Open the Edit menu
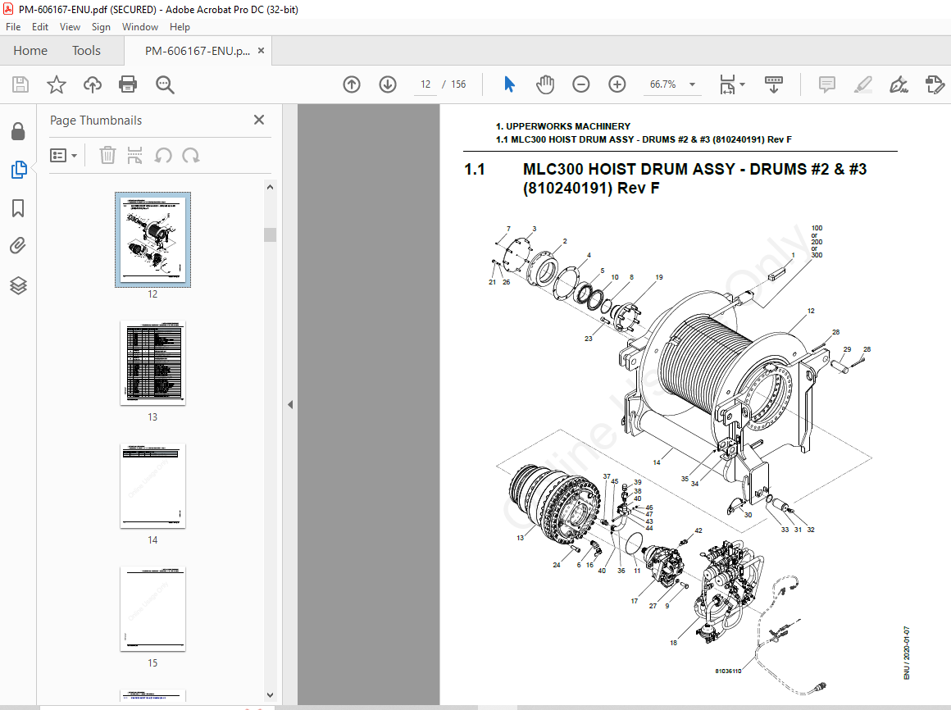The height and width of the screenshot is (710, 951). point(40,27)
